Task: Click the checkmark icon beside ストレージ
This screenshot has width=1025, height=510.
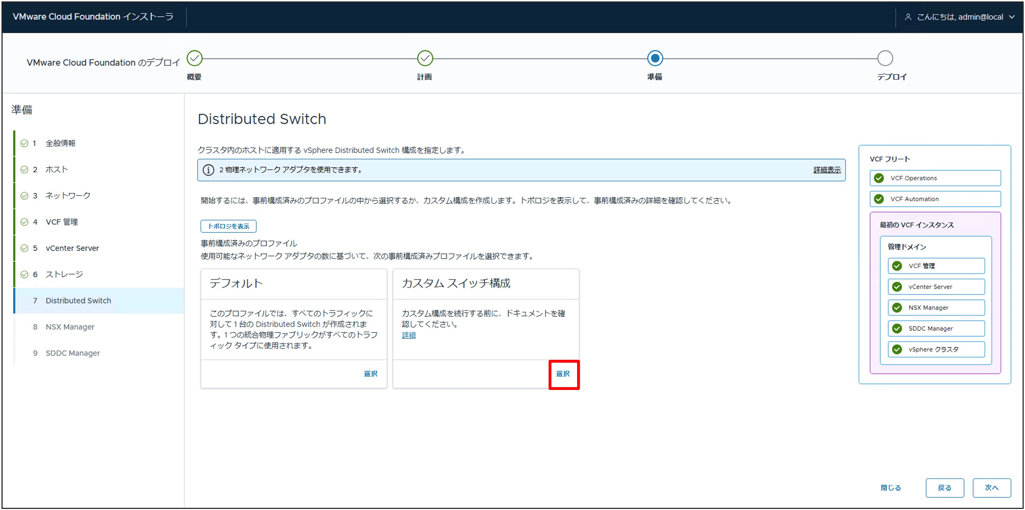Action: tap(24, 274)
